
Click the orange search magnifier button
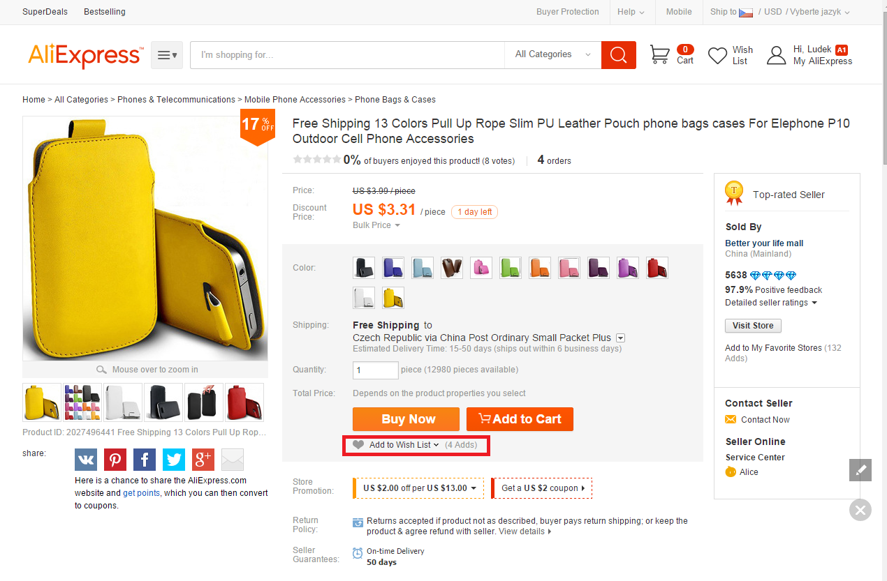(x=618, y=55)
